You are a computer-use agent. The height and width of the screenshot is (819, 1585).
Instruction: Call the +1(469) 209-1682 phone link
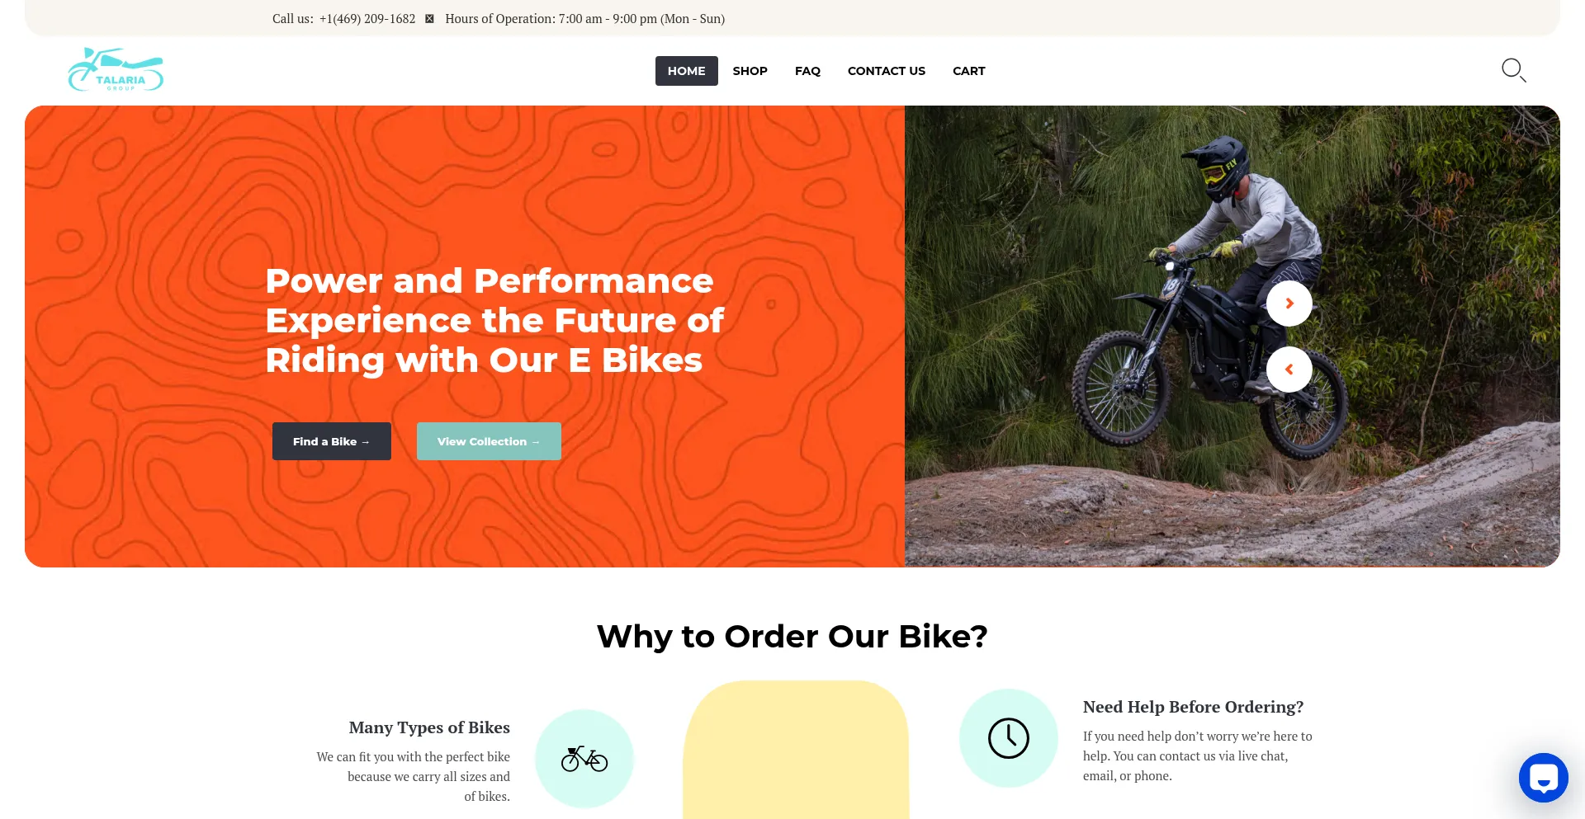(367, 19)
